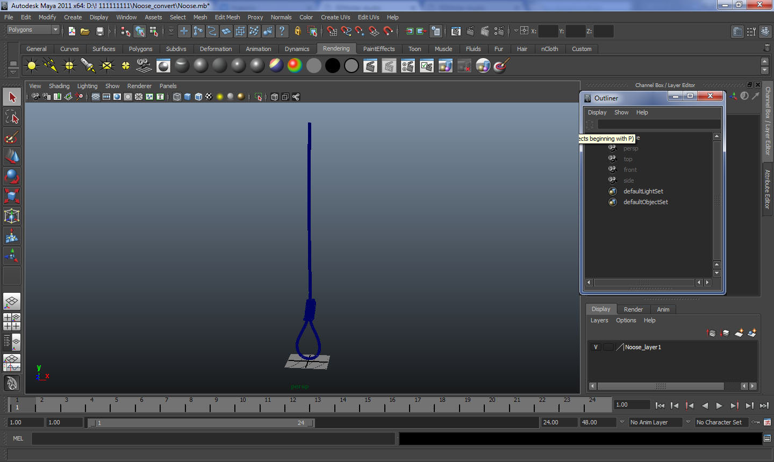Viewport: 774px width, 462px height.
Task: Click the New Scene icon
Action: pyautogui.click(x=71, y=31)
